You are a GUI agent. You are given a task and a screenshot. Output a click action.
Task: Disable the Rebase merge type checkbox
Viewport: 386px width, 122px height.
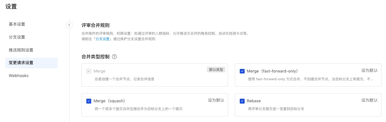[242, 101]
